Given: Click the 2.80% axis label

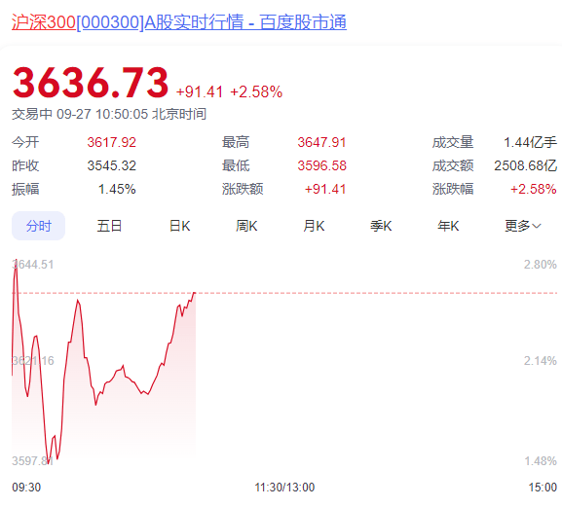Looking at the screenshot, I should tap(541, 265).
